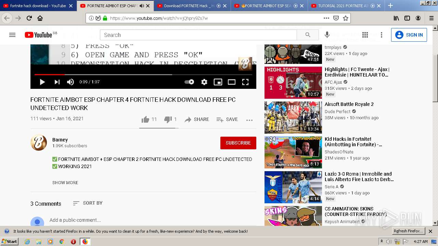The height and width of the screenshot is (246, 438).
Task: Dislike the video with thumbs down
Action: pos(170,119)
